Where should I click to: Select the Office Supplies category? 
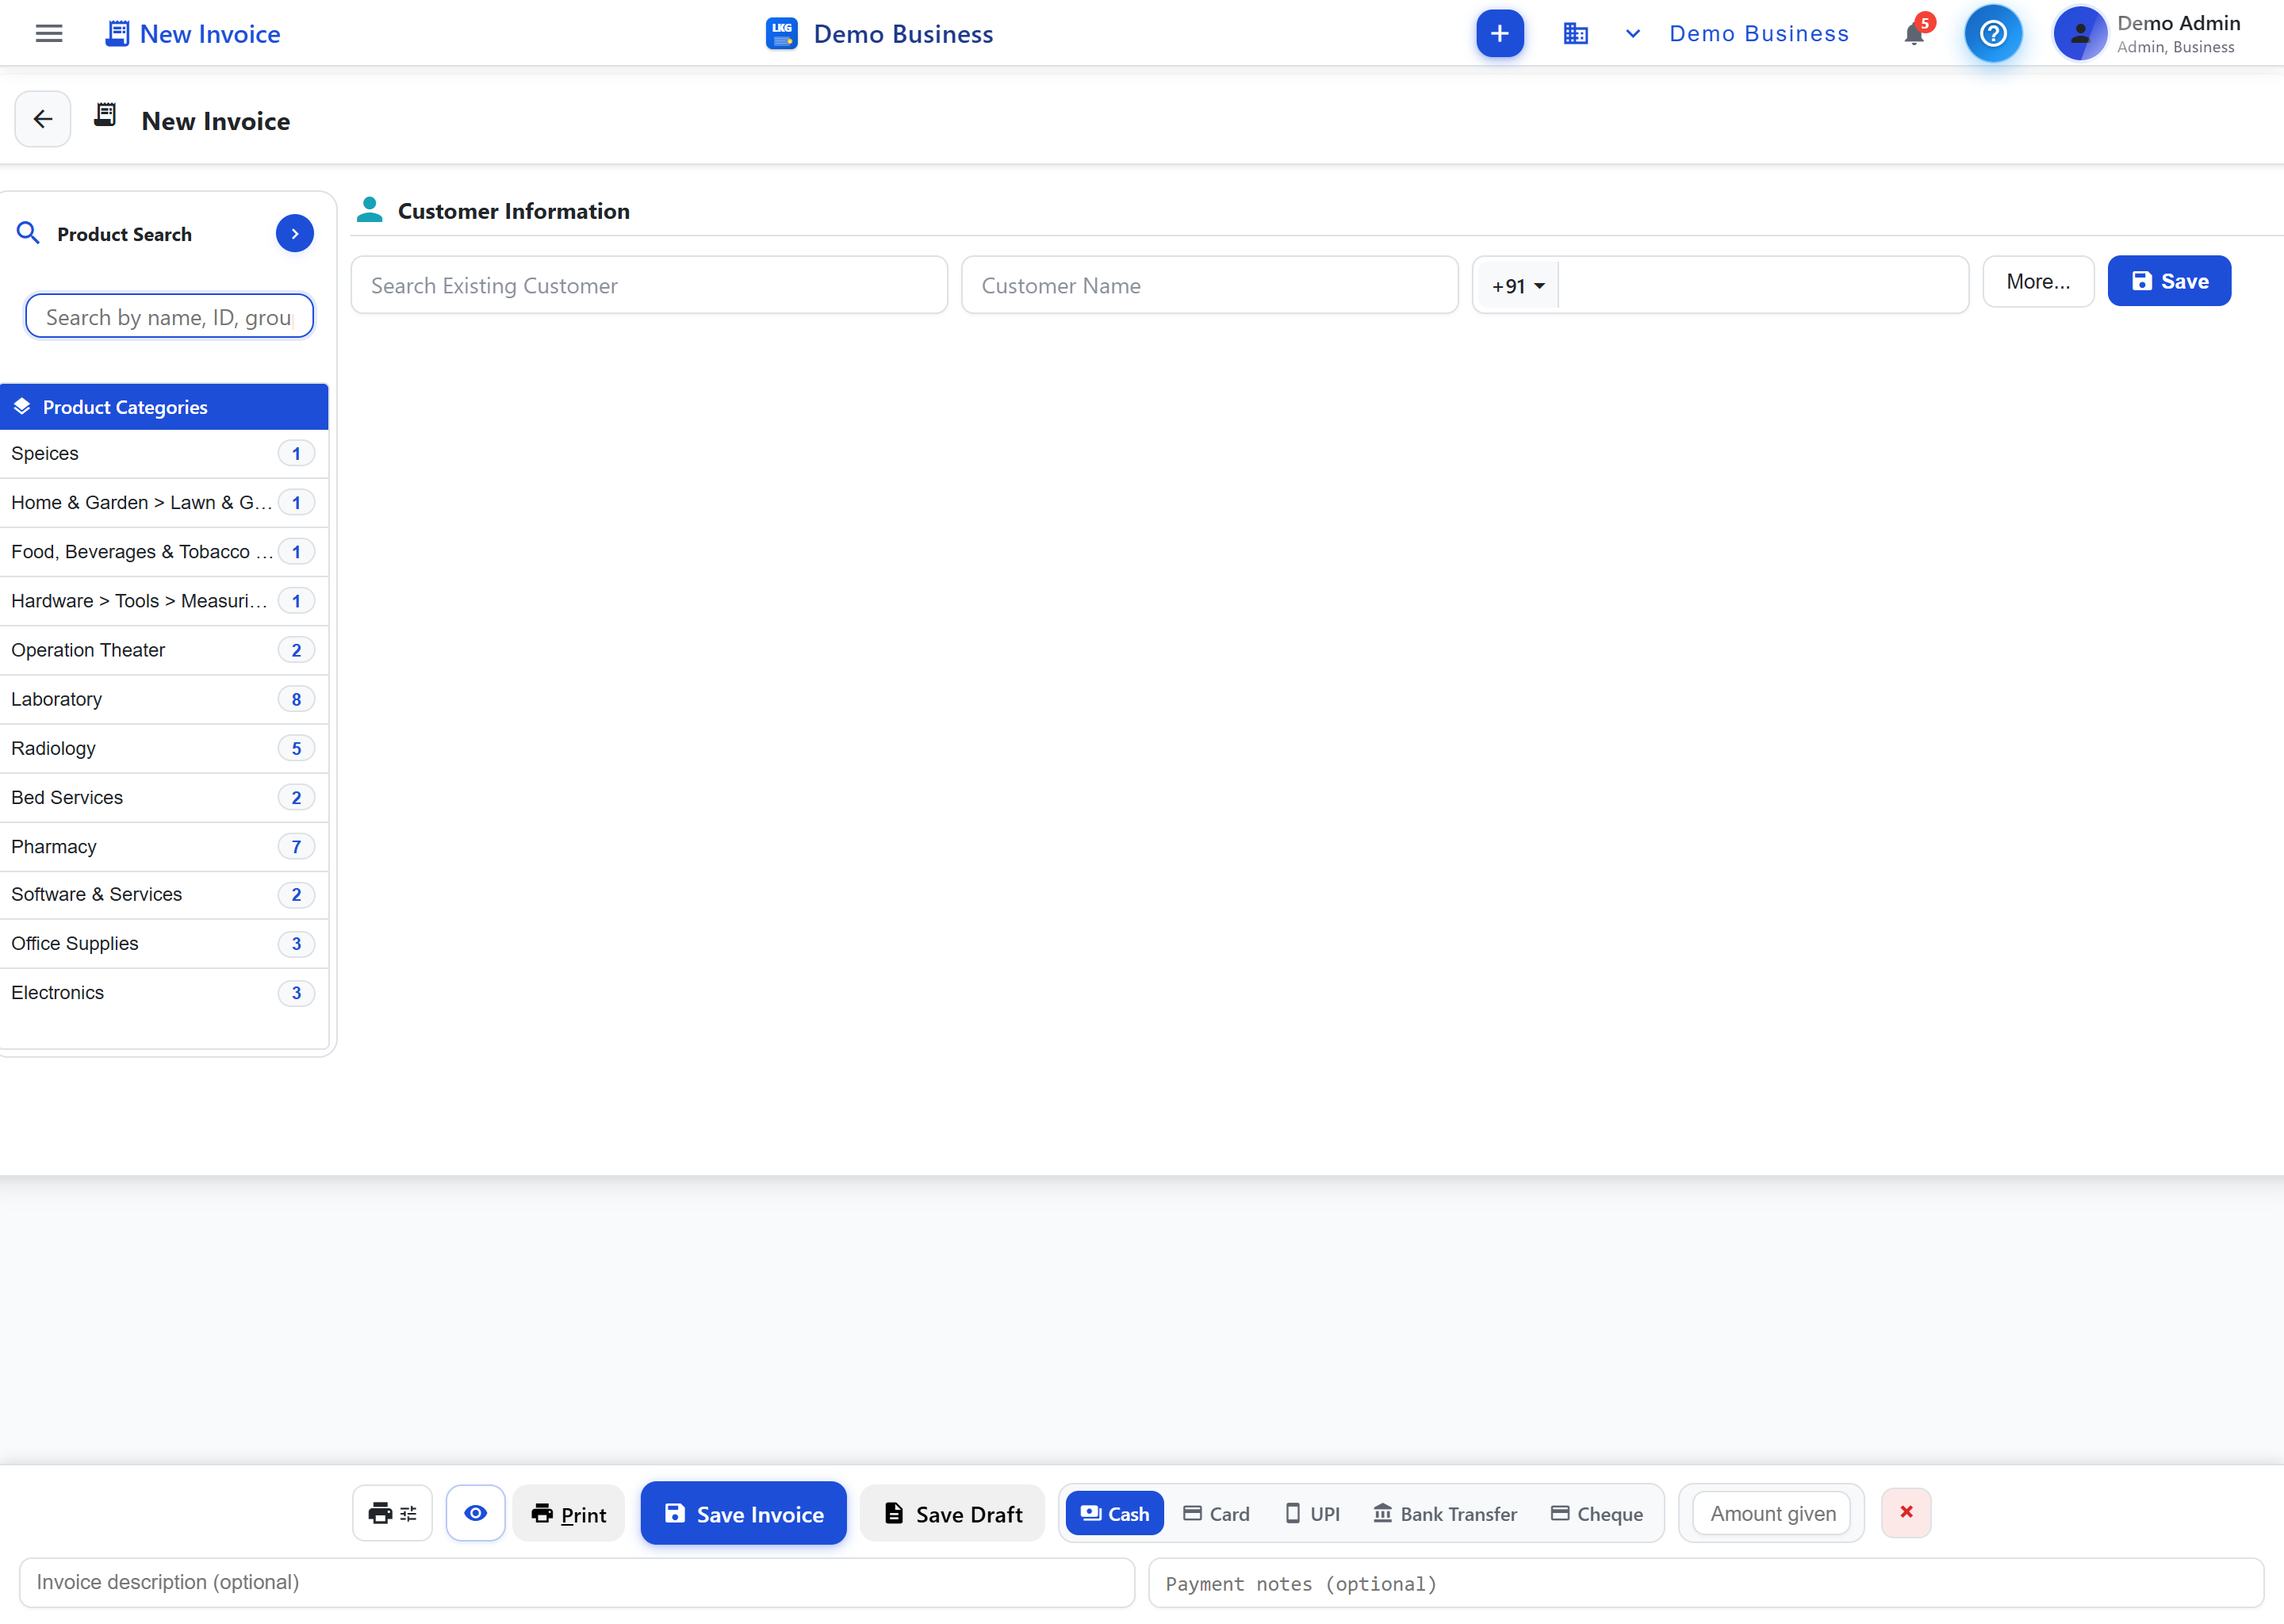[163, 944]
